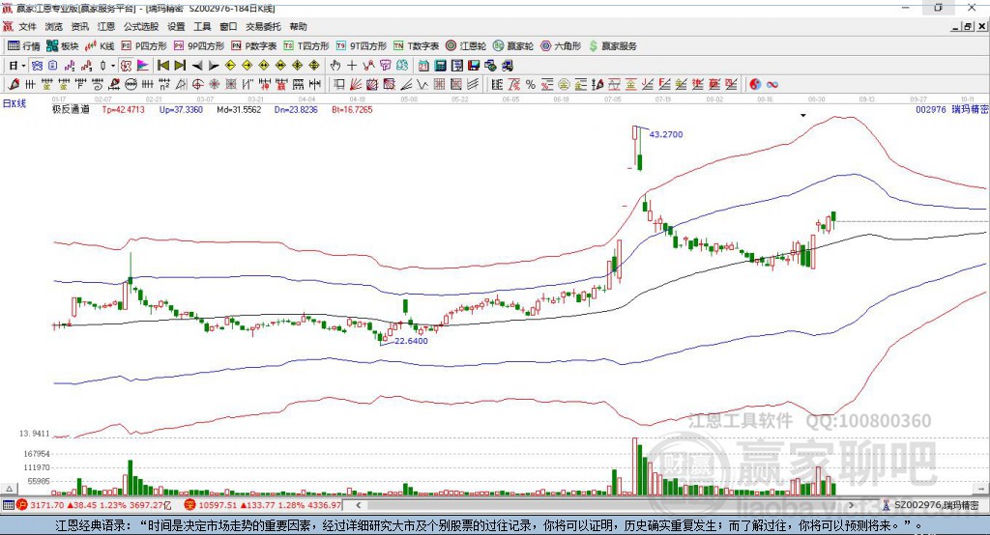Open the 江恩轮 Gann wheel
This screenshot has height=535, width=990.
point(466,46)
